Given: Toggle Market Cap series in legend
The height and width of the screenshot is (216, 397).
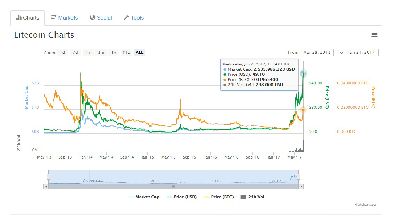Looking at the screenshot, I should [144, 197].
